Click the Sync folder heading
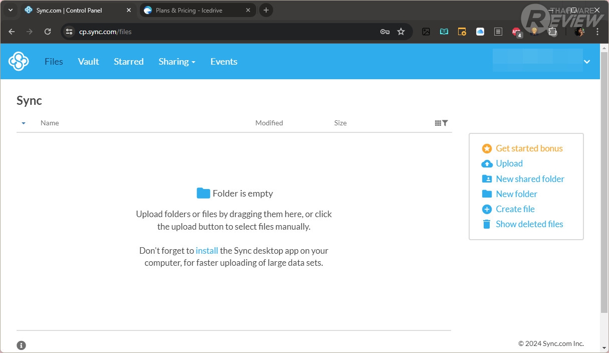 click(29, 100)
